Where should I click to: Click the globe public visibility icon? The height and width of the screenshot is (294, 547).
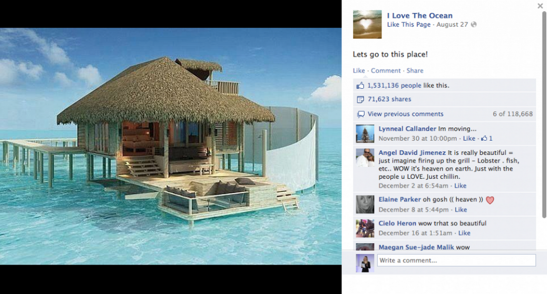pos(474,24)
